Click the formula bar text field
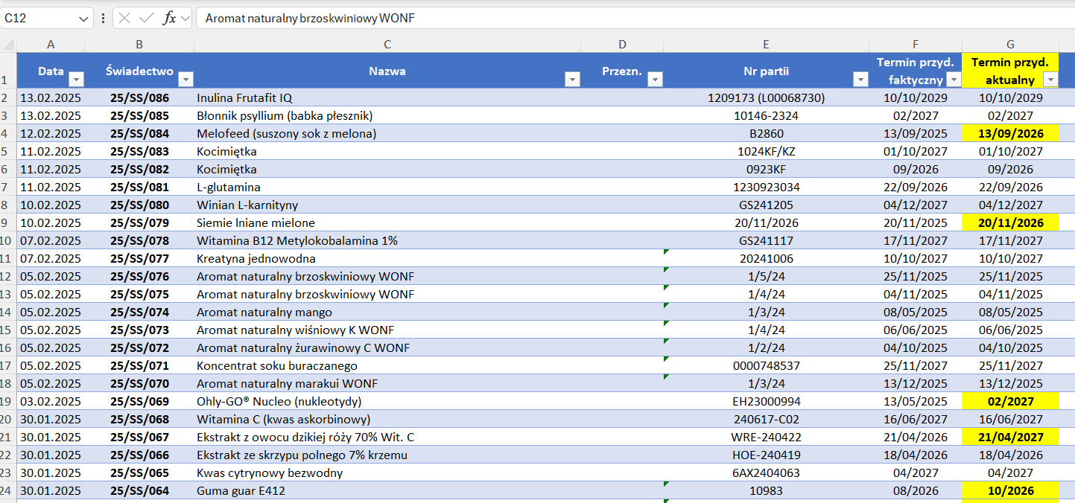 point(596,19)
